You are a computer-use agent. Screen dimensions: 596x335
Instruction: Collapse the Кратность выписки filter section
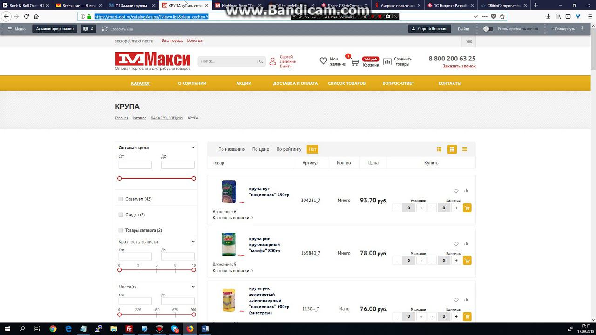coord(193,242)
